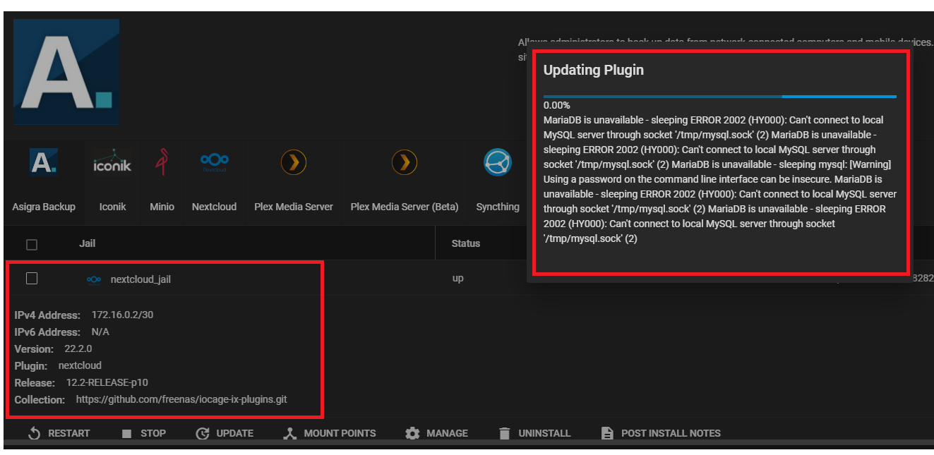
Task: Update the nextcloud plugin
Action: (x=224, y=433)
